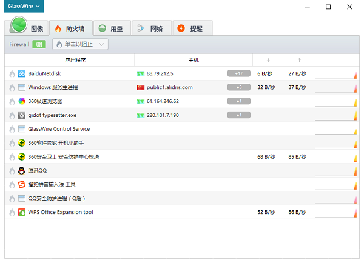
Task: Click the BaiduNetdisk app icon
Action: point(22,73)
